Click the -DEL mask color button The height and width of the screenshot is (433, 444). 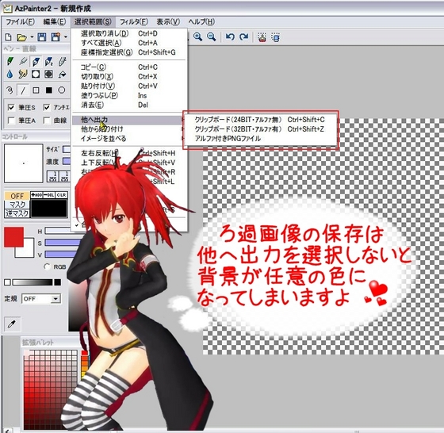coord(49,195)
